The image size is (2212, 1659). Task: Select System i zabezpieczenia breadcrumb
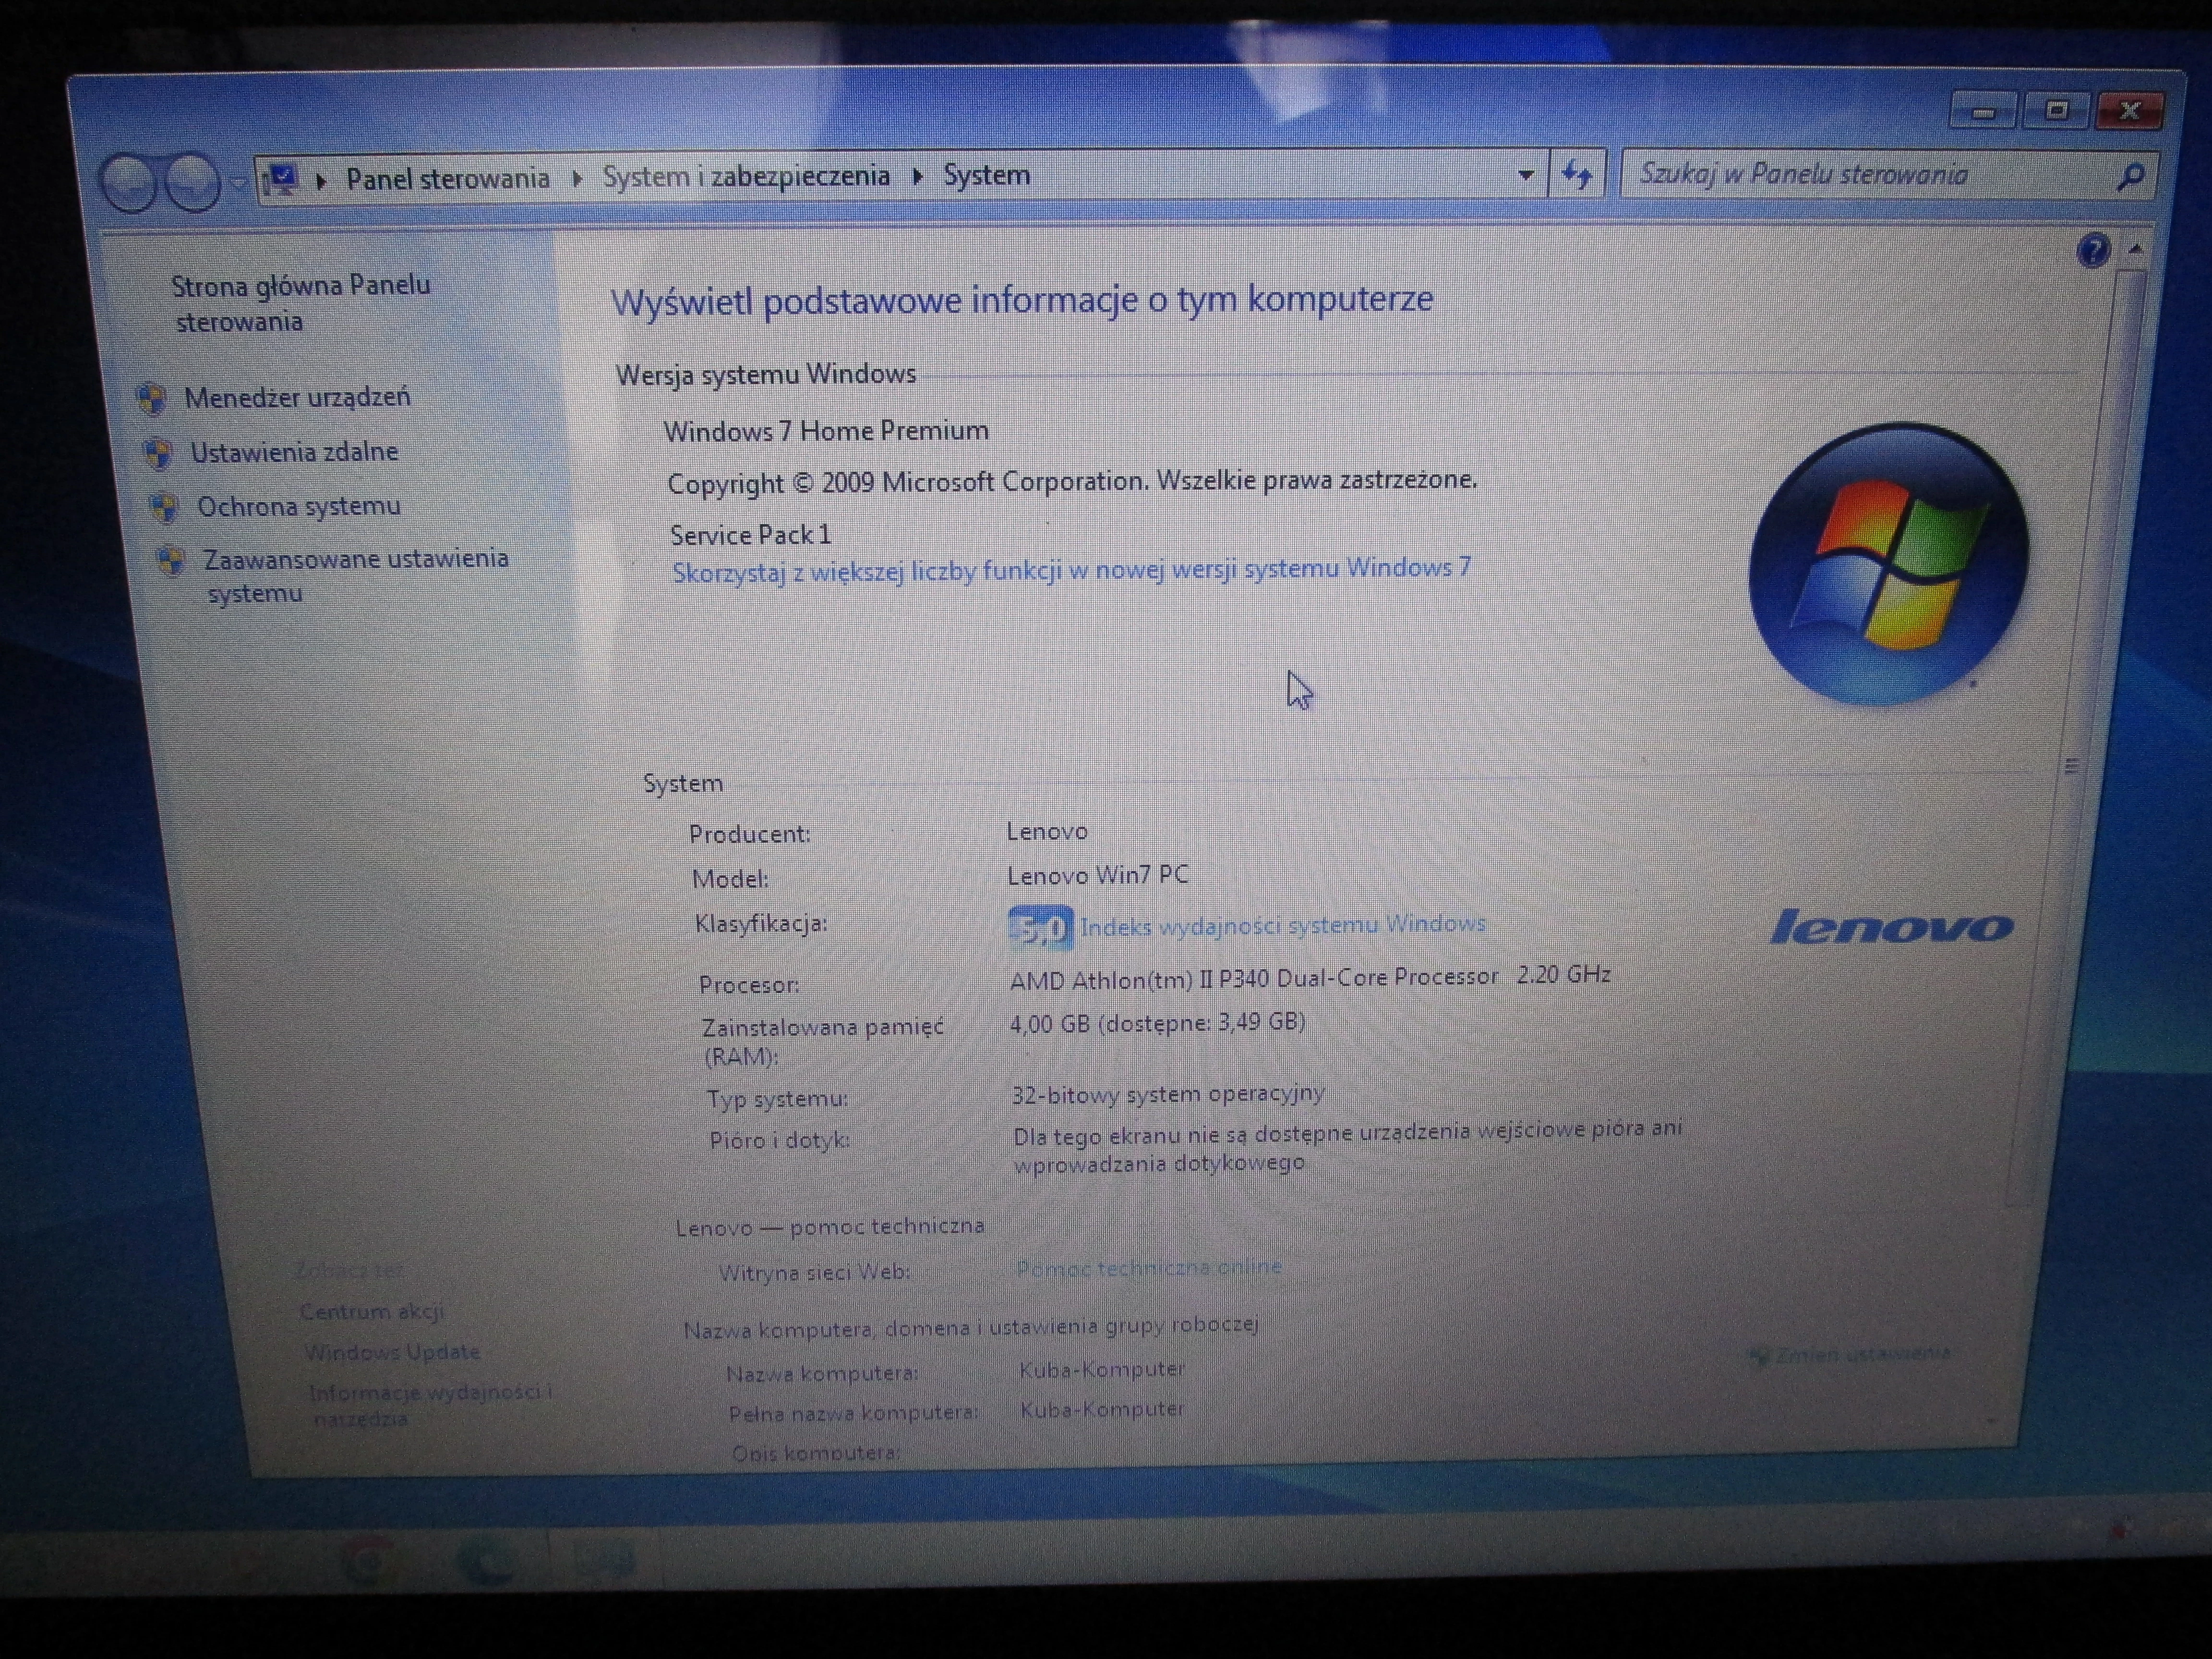746,176
